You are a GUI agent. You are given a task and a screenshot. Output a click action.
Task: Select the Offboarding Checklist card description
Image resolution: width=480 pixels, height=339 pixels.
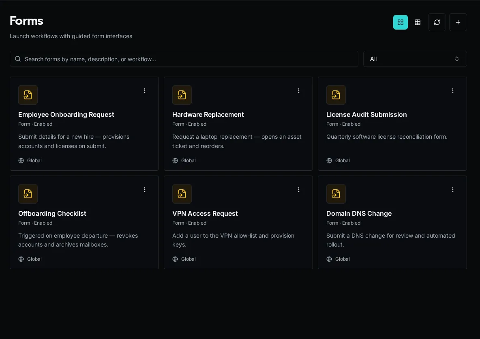pyautogui.click(x=78, y=240)
